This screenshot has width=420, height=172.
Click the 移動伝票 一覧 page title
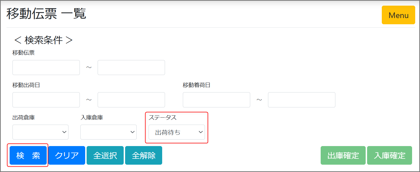click(x=46, y=14)
